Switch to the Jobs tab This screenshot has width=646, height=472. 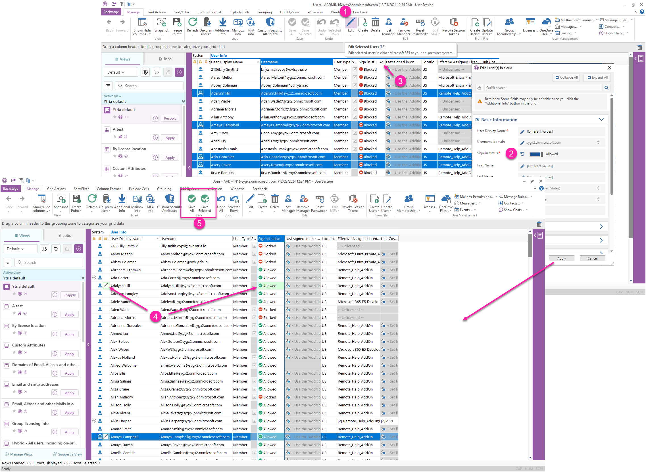(x=167, y=59)
